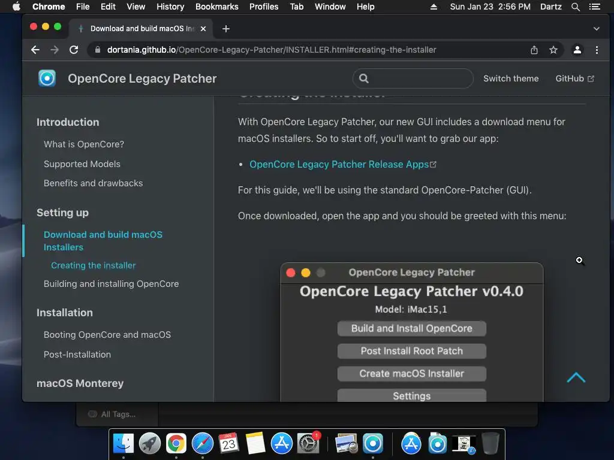Open the Trash in the Dock

490,443
